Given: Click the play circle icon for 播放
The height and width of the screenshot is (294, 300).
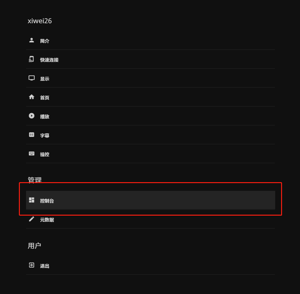Looking at the screenshot, I should (x=32, y=116).
